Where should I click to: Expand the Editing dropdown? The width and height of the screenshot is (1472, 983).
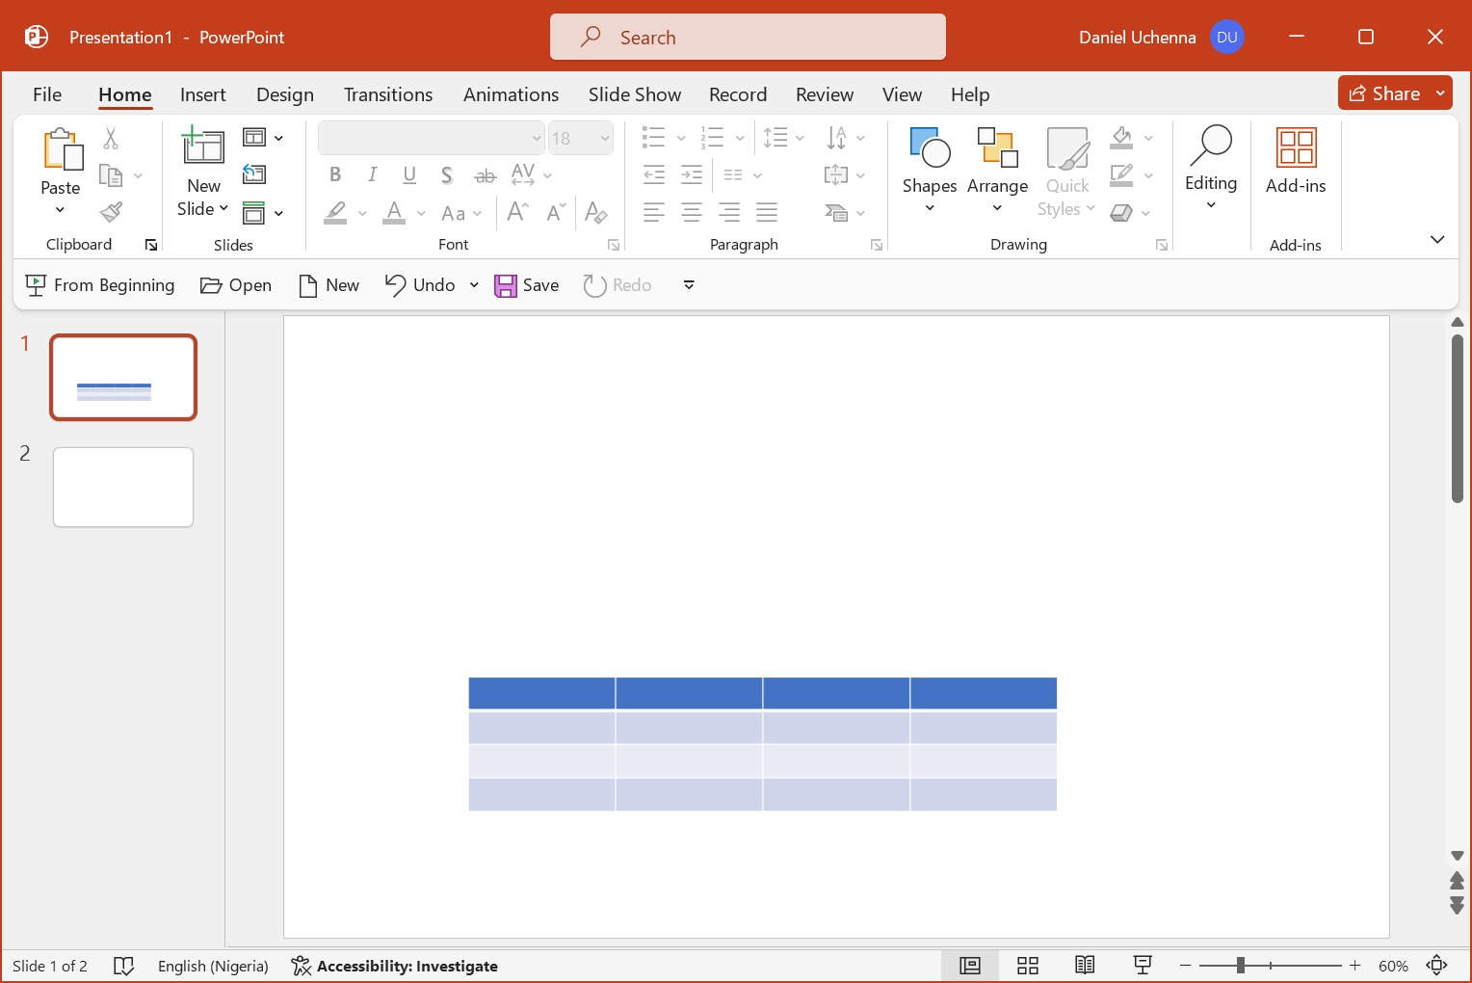tap(1210, 168)
